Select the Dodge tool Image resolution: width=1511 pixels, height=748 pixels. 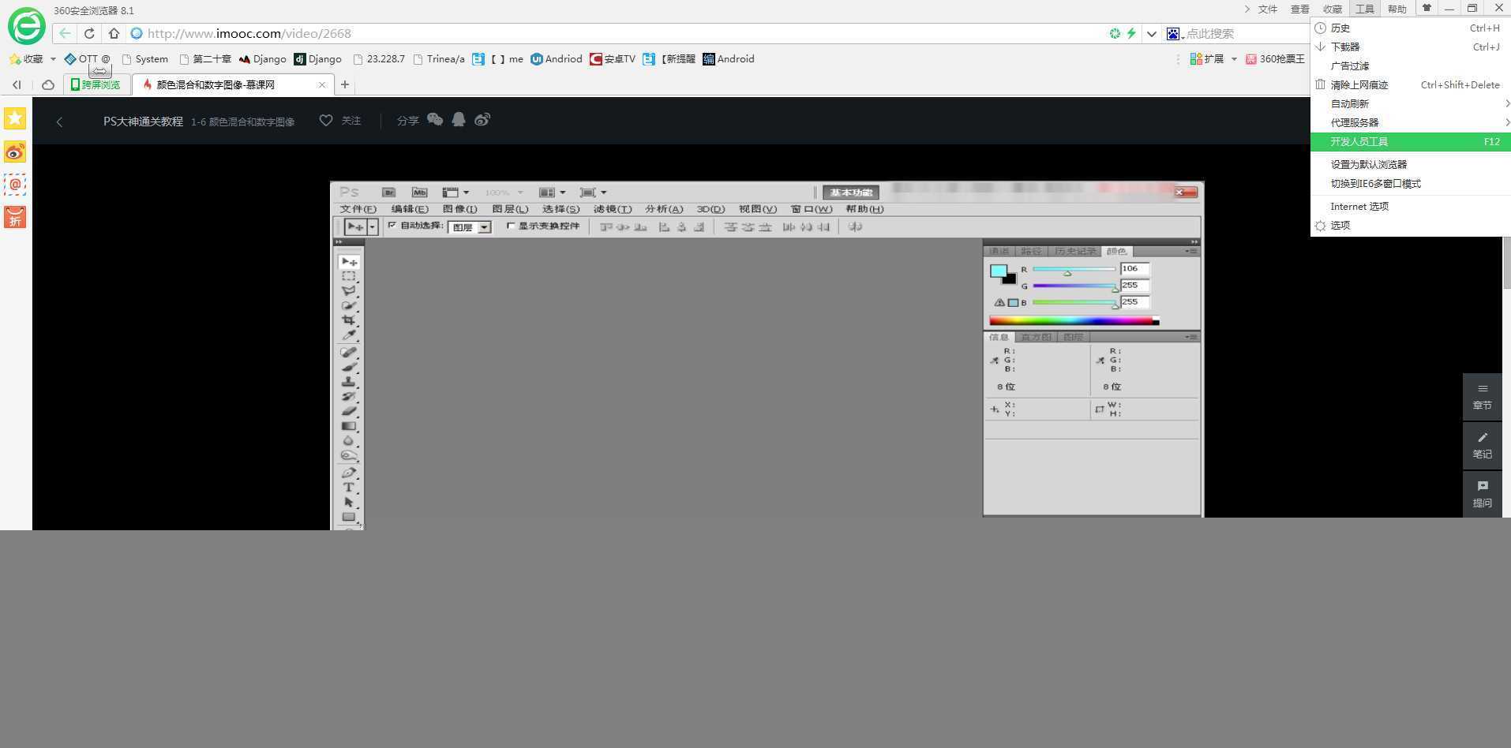point(349,455)
